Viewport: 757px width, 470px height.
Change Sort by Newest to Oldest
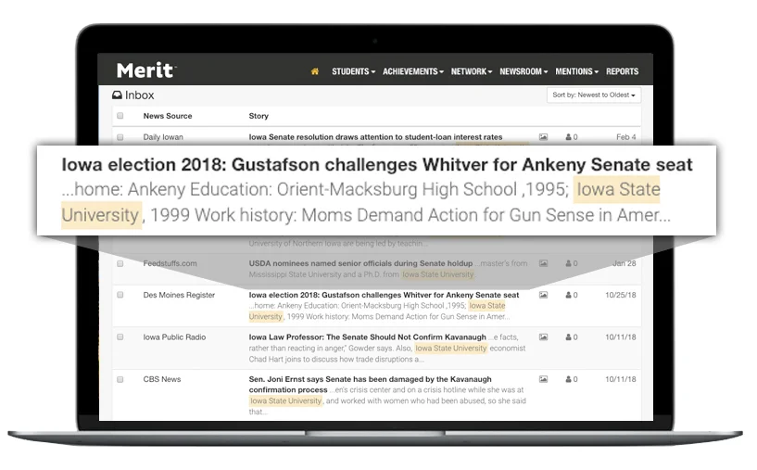point(594,95)
